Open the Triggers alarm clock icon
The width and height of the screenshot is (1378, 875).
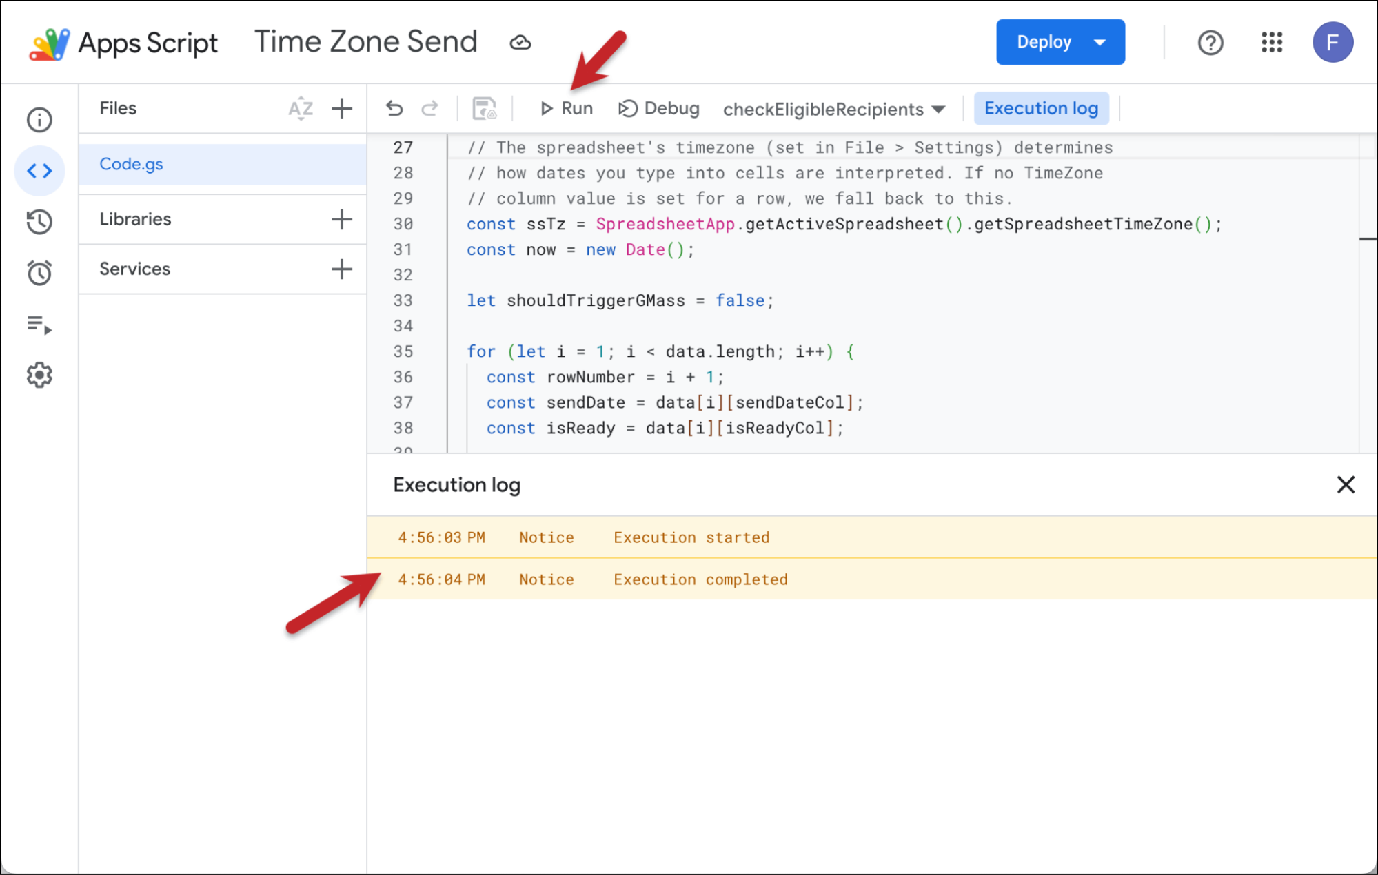click(x=39, y=273)
